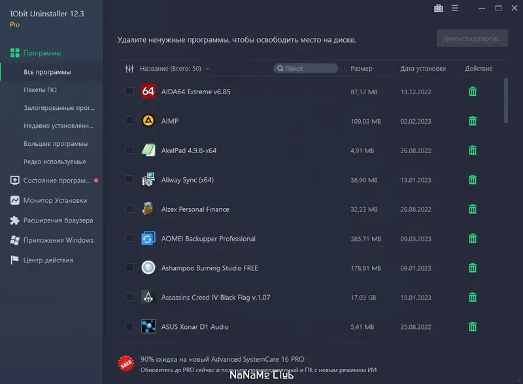Open the toolbox icon in the title bar
The width and height of the screenshot is (523, 384).
pos(438,9)
